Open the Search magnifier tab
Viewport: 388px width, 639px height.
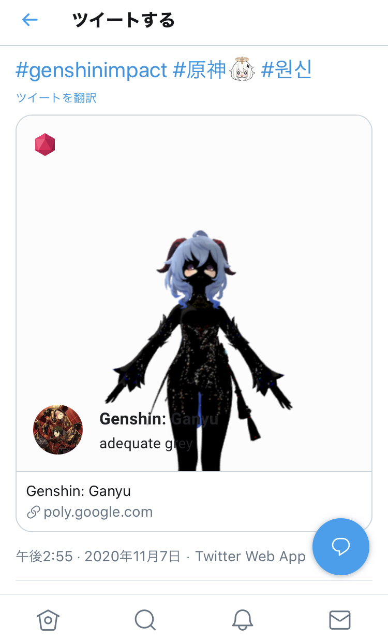[145, 619]
